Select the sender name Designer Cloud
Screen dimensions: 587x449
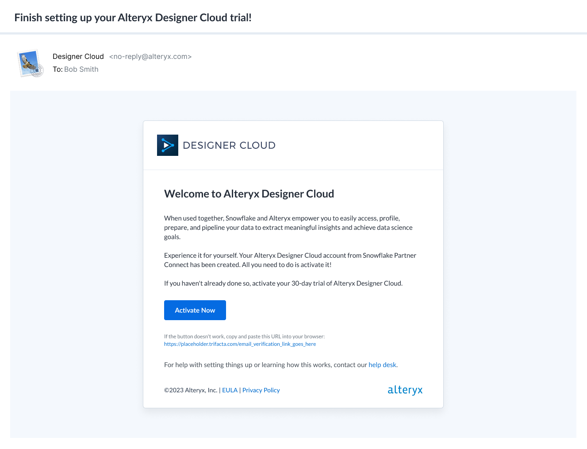tap(78, 56)
